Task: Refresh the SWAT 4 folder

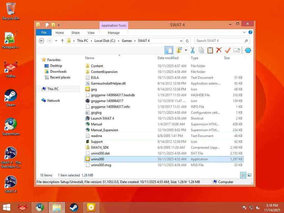Action: (187, 41)
